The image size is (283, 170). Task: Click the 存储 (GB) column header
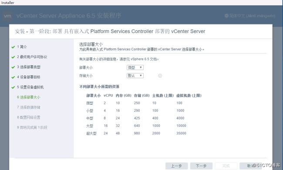pyautogui.click(x=141, y=96)
